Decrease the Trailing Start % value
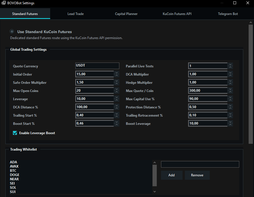254x197 pixels. (117, 114)
